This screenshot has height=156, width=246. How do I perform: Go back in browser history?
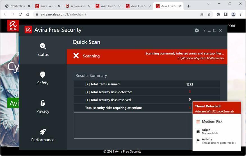point(6,14)
